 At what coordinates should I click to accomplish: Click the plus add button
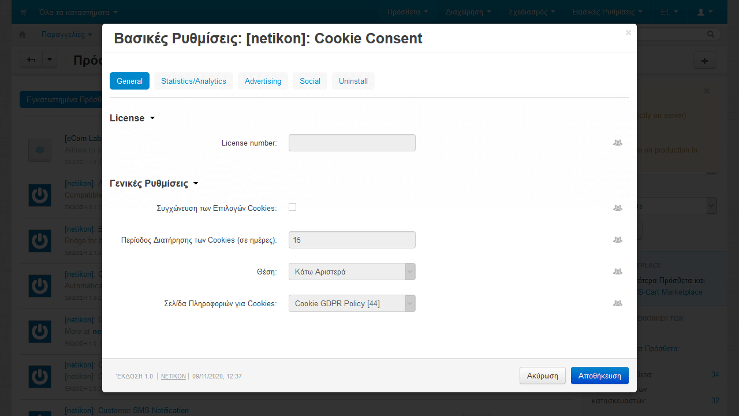click(705, 61)
